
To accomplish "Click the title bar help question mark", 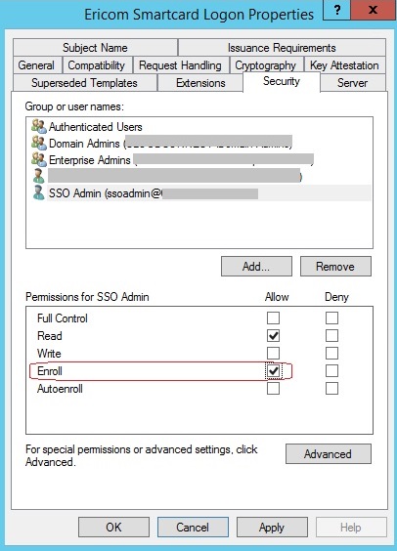I will pos(337,10).
